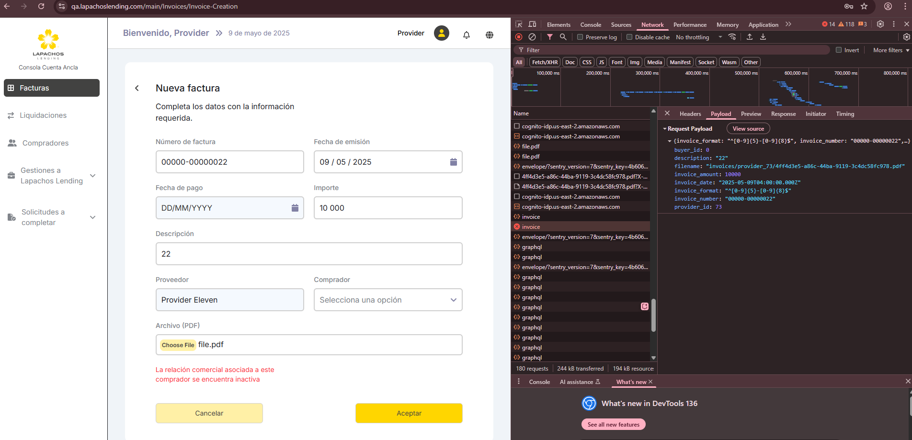The height and width of the screenshot is (440, 912).
Task: Open DevTools settings gear icon
Action: pos(880,24)
